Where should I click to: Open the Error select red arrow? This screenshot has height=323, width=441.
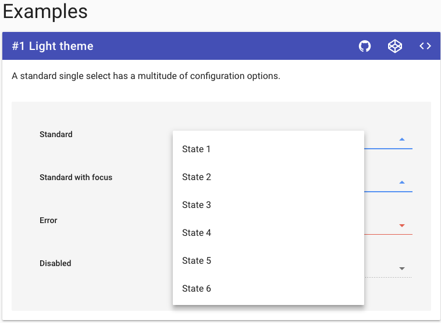coord(402,225)
